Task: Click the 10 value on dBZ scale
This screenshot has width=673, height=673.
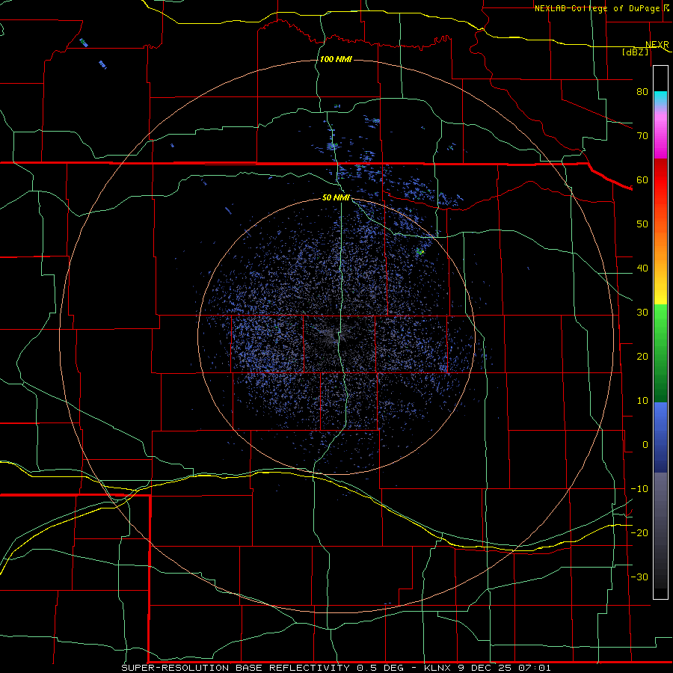Action: point(642,401)
